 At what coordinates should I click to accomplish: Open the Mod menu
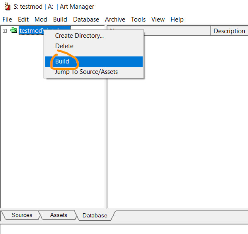click(x=41, y=19)
